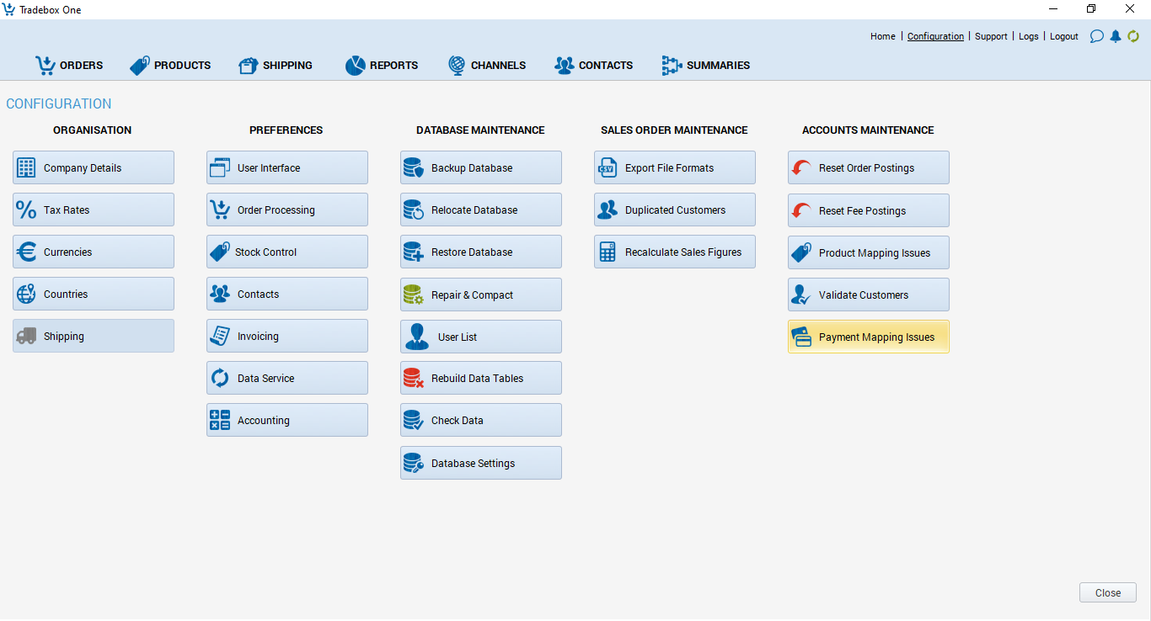Click the Logout link
The height and width of the screenshot is (621, 1151).
(x=1064, y=36)
